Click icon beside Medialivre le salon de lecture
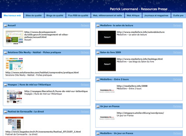This screenshot has width=186, height=136. (x=98, y=26)
